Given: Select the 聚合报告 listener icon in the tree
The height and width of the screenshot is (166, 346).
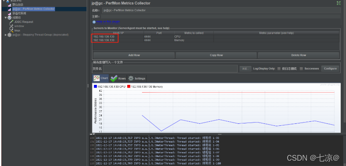Looking at the screenshot, I should pyautogui.click(x=9, y=5).
